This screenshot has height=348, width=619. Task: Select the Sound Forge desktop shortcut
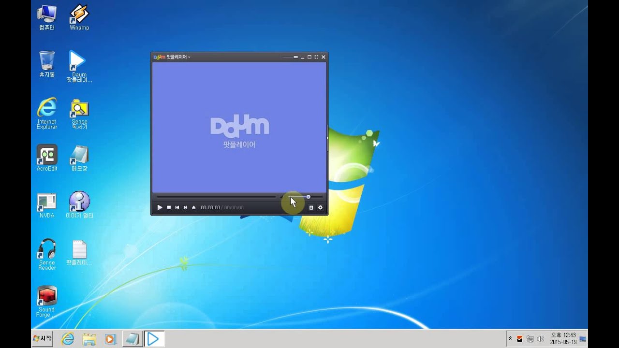pos(47,302)
